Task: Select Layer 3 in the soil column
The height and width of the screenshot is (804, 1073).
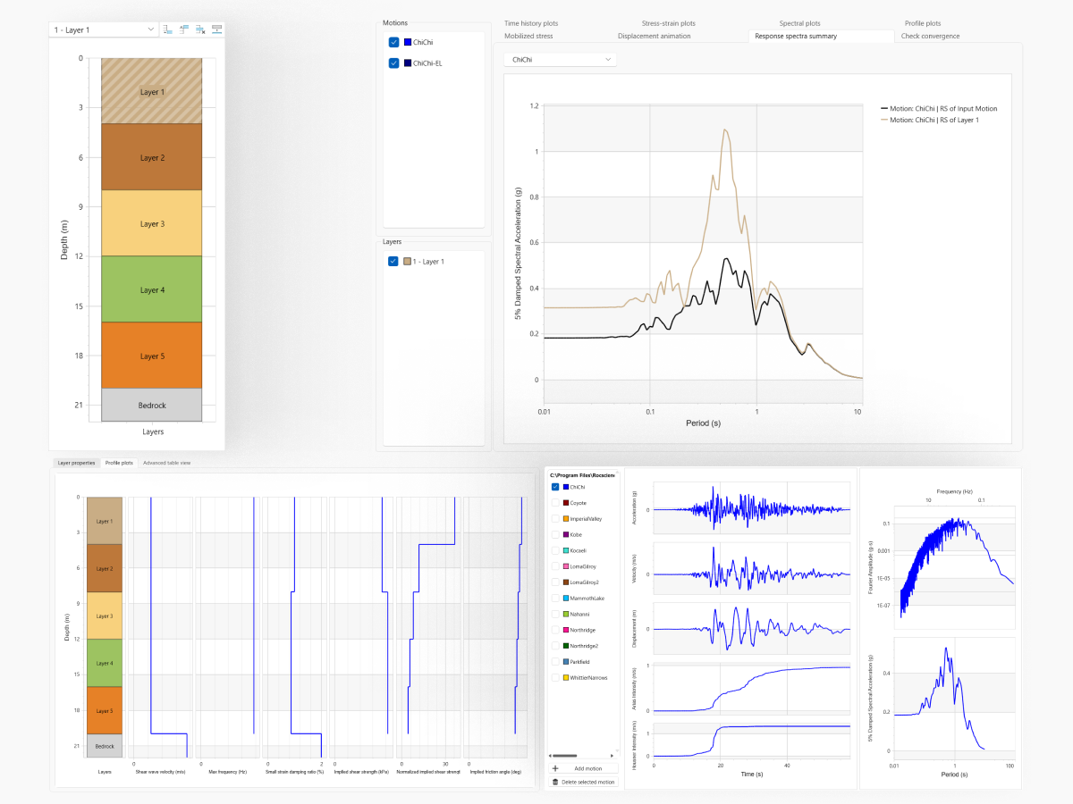Action: point(151,223)
